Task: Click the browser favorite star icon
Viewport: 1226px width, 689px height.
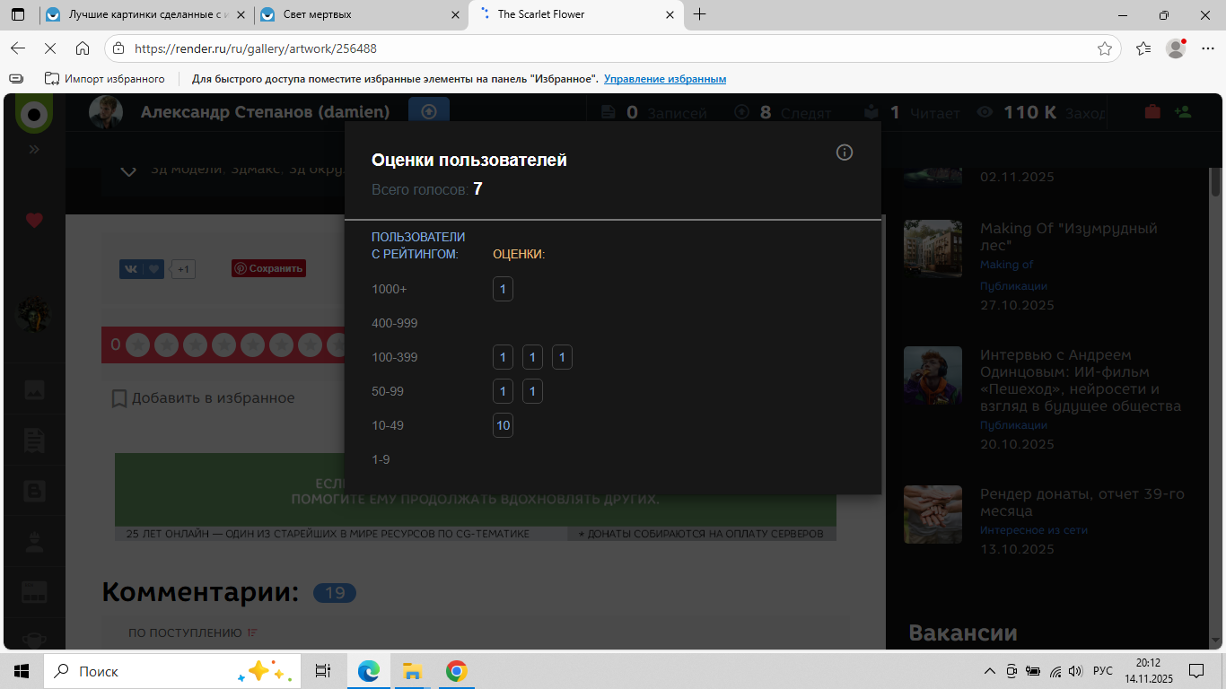Action: coord(1105,48)
